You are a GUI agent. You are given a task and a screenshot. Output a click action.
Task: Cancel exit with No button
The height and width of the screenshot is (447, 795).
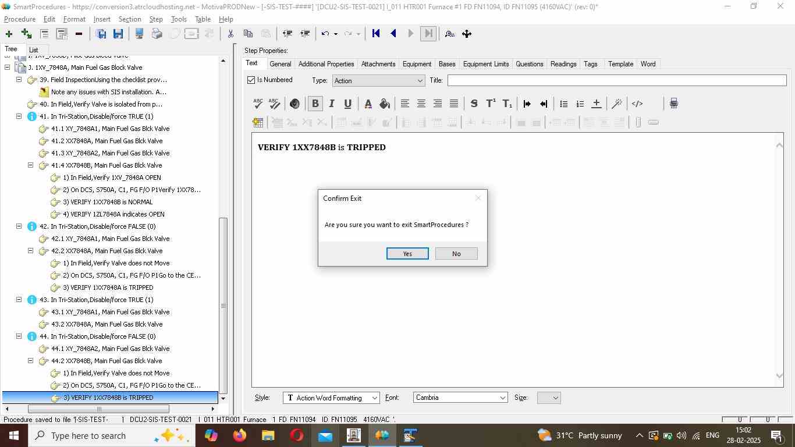coord(456,254)
